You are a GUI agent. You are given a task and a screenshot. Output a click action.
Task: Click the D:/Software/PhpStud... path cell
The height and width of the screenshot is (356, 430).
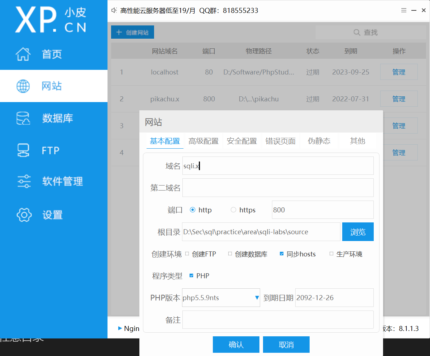[x=259, y=72]
